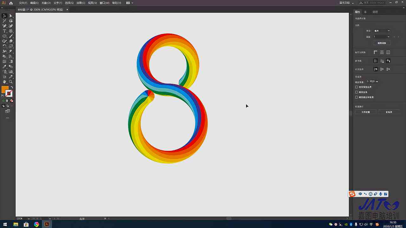This screenshot has height=228, width=406.
Task: Toggle the show guides icon
Action: (x=376, y=61)
